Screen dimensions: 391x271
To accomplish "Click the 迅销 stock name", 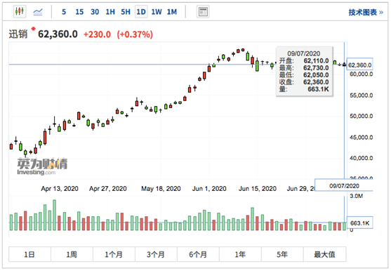I will coord(18,34).
